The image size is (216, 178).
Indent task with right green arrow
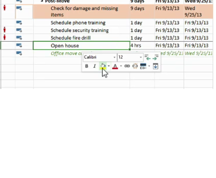tap(155, 57)
